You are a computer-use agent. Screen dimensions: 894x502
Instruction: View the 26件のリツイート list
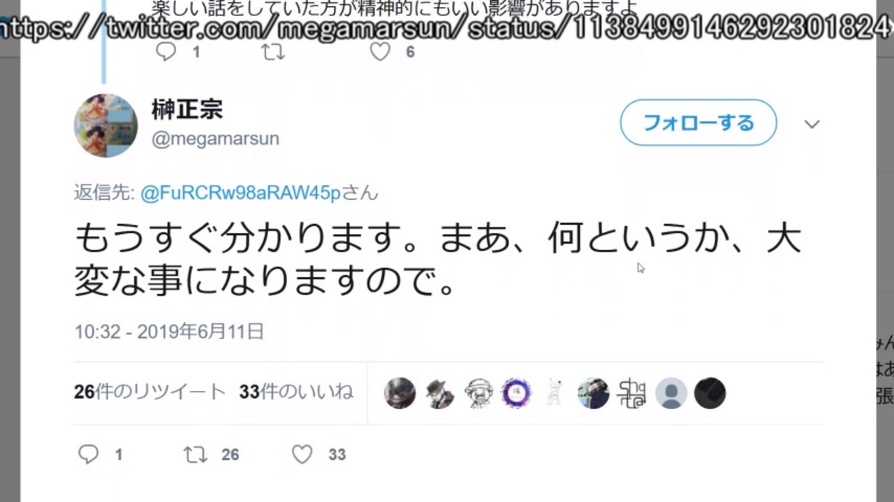(149, 392)
